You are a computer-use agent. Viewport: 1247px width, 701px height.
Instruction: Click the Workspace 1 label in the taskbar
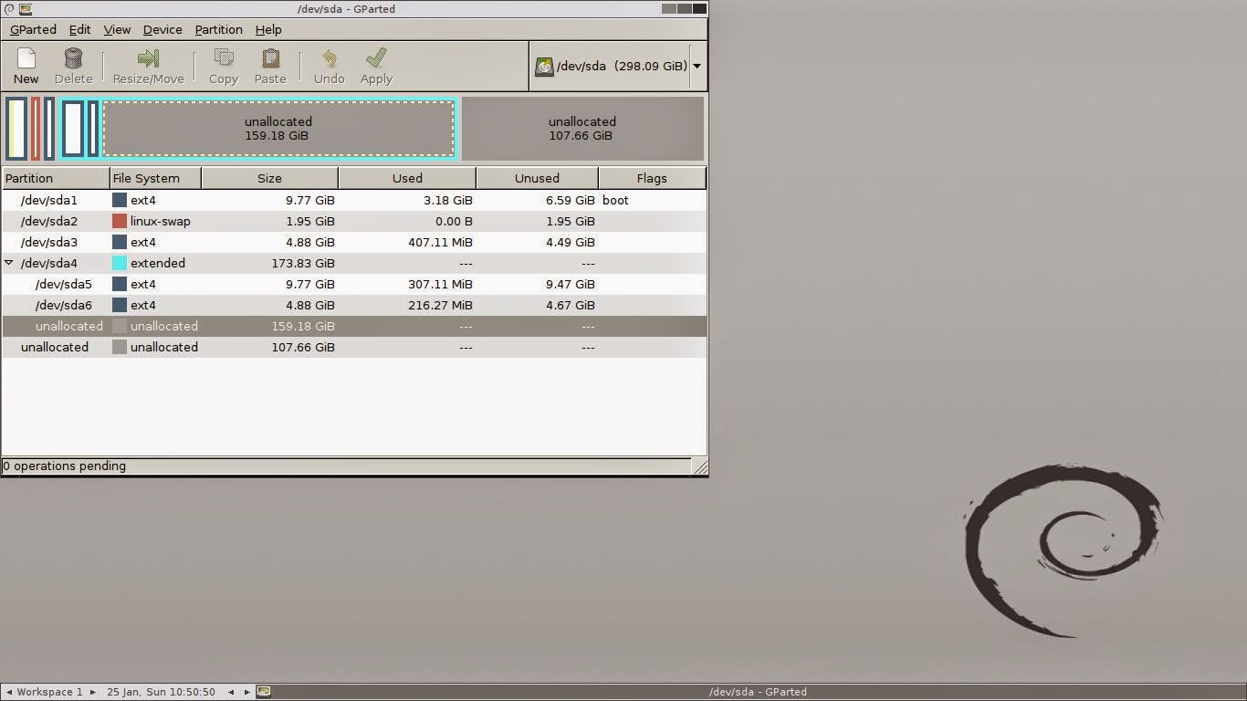[50, 692]
